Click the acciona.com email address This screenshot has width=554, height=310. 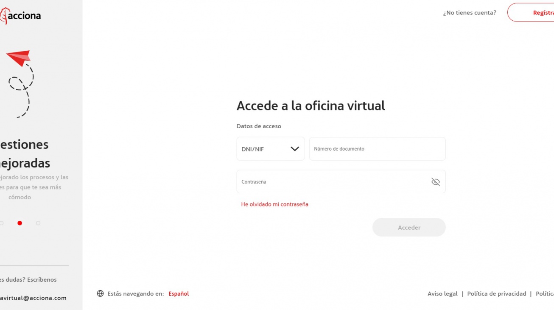pos(34,298)
